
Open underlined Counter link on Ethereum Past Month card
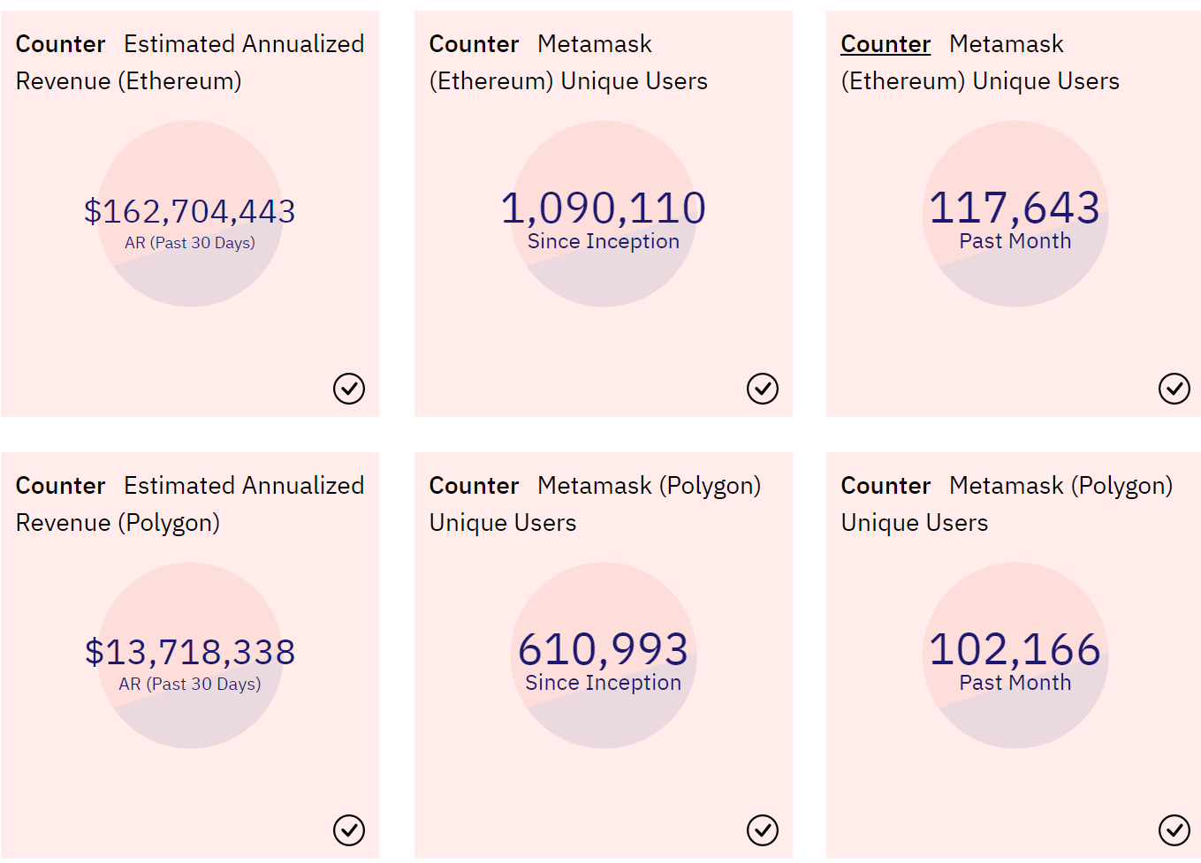pyautogui.click(x=886, y=44)
